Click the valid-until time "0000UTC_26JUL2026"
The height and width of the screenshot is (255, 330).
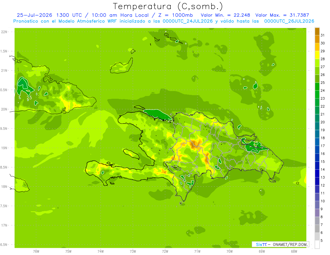[x=289, y=21]
